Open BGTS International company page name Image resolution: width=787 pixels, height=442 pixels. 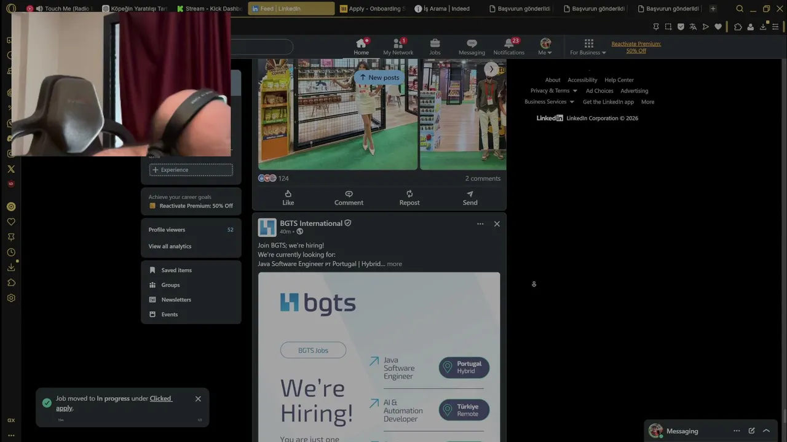pyautogui.click(x=311, y=223)
